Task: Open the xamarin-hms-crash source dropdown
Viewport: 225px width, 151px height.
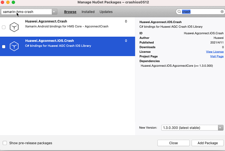Action: tap(54, 12)
